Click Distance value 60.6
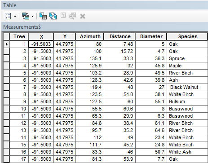Viewport: 208px width, 163px height. (x=120, y=109)
